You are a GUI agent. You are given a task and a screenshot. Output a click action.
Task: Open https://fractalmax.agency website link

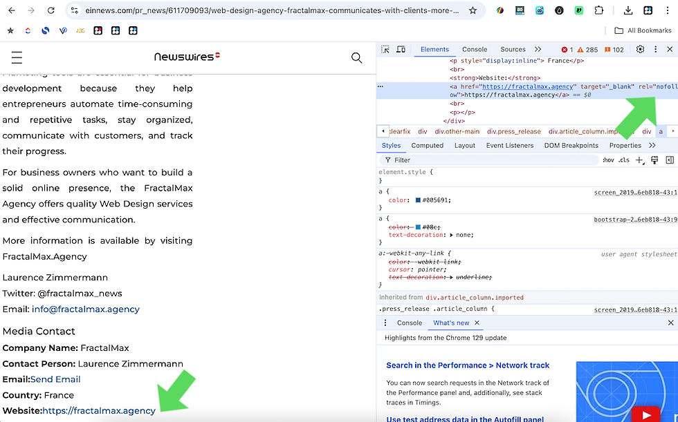click(99, 411)
